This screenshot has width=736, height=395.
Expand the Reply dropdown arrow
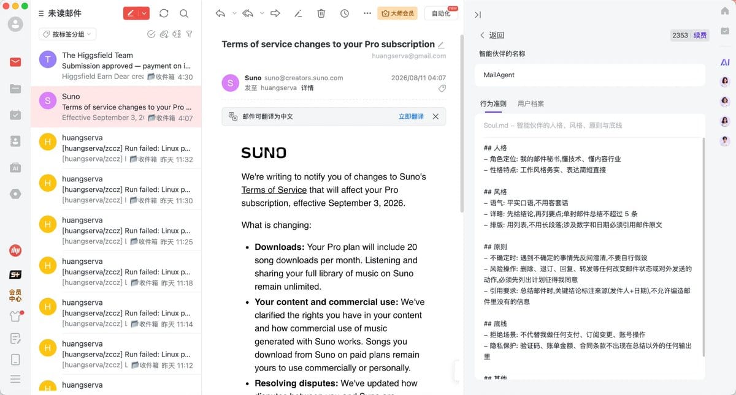[x=234, y=13]
